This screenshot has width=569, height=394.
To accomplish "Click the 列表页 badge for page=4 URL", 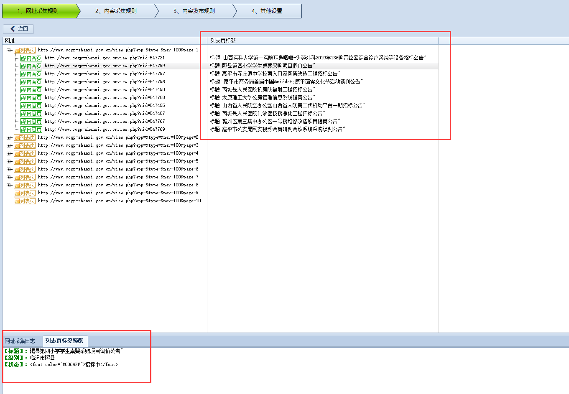I will click(25, 153).
